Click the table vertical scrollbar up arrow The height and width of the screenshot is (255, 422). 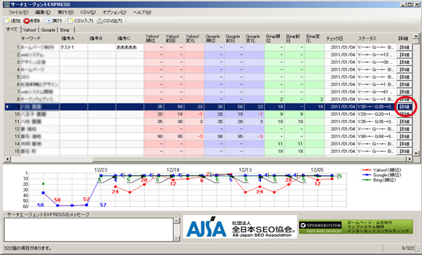(416, 36)
